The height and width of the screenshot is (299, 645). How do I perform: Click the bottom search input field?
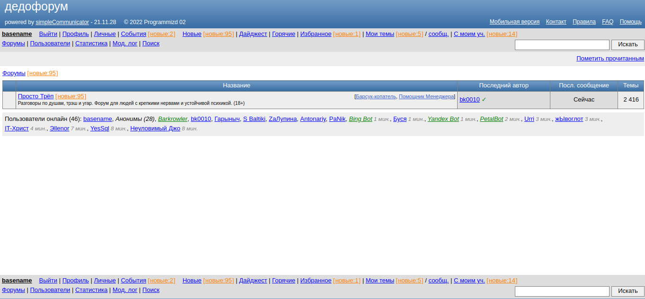(x=562, y=291)
